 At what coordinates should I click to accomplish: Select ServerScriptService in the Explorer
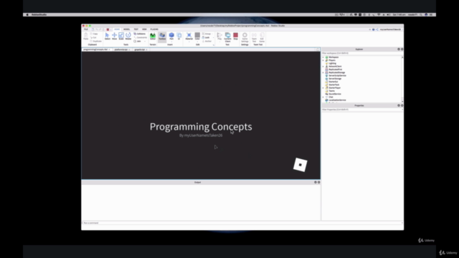click(x=337, y=75)
